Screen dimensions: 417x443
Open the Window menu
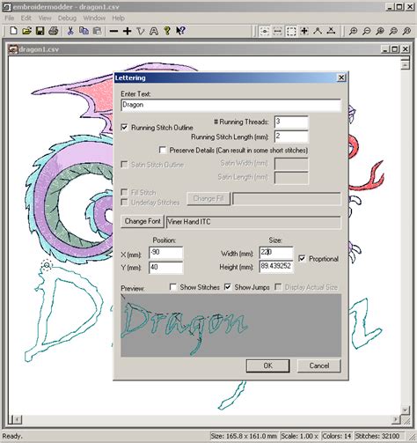pos(94,18)
